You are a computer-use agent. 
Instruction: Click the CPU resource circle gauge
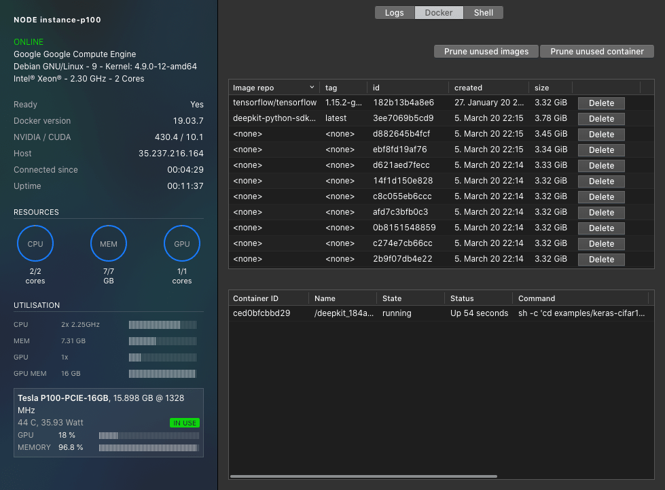[x=35, y=243]
